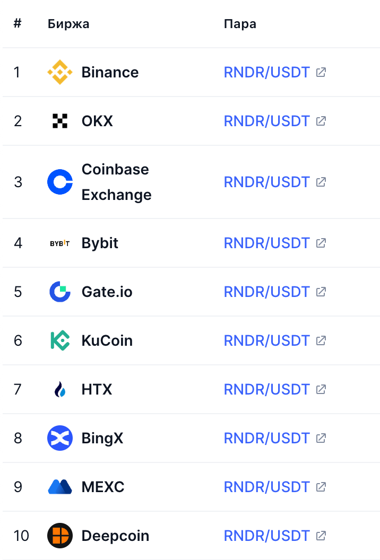
Task: Click the MEXC logo icon
Action: [x=60, y=487]
